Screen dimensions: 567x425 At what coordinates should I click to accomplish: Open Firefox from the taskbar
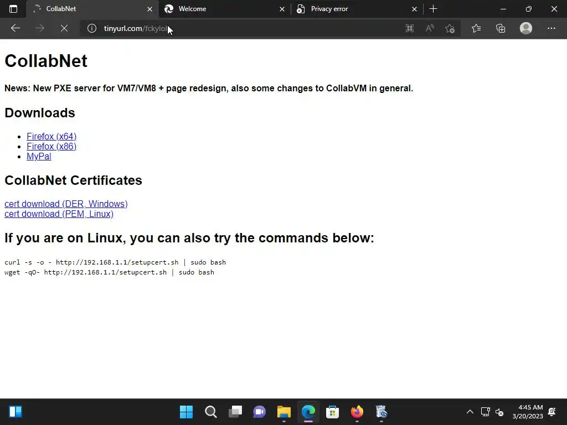(357, 412)
